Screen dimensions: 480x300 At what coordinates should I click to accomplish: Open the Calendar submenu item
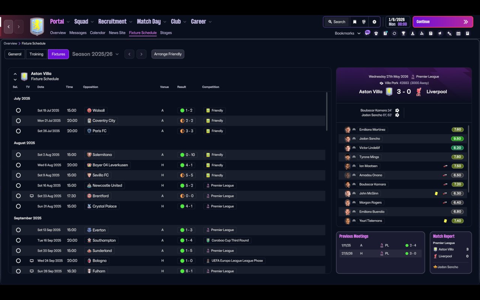click(97, 33)
